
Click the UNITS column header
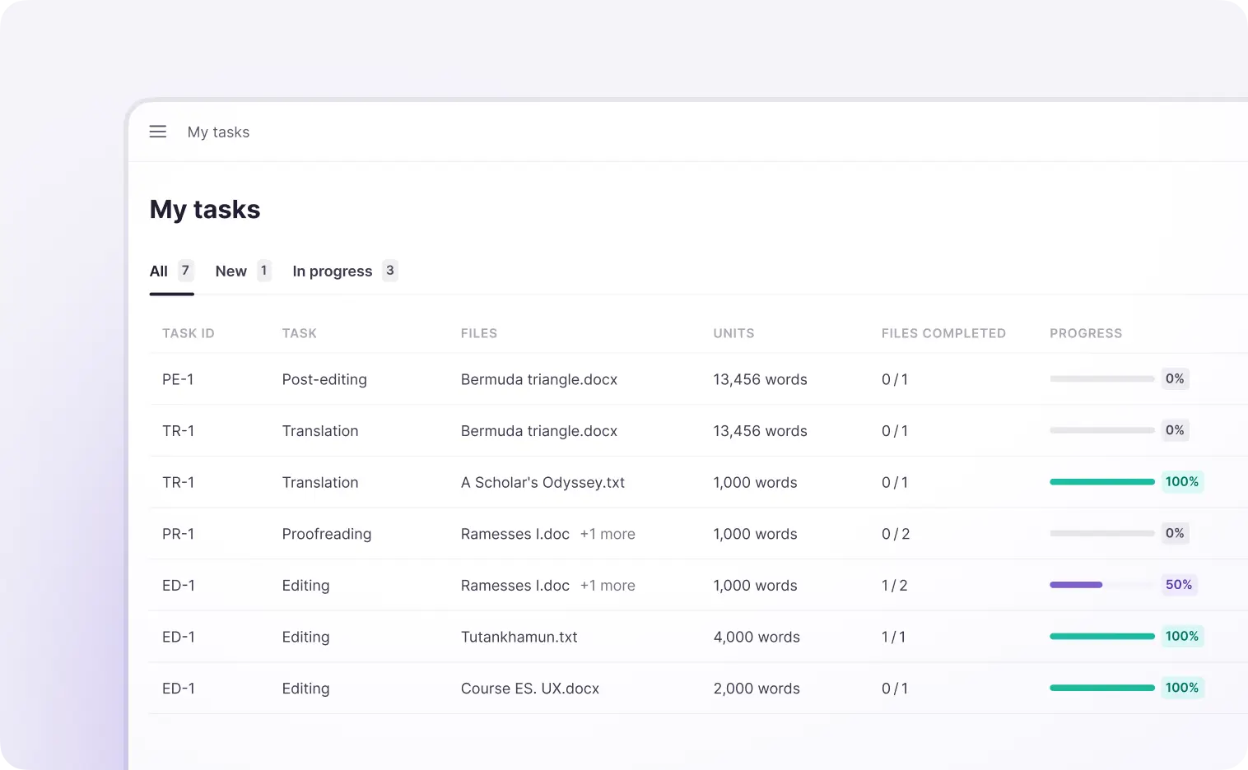[733, 333]
